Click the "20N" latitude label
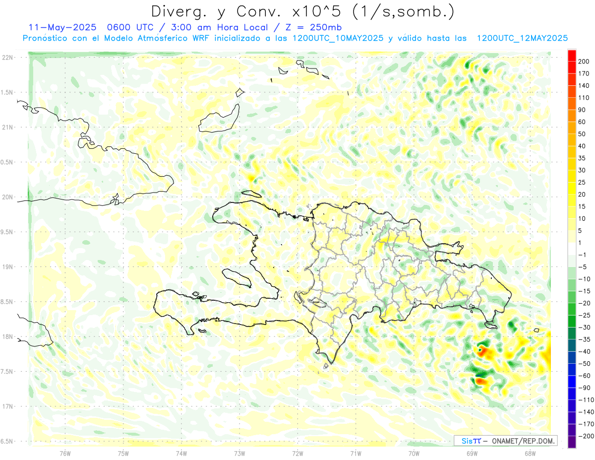The image size is (595, 460). coord(7,197)
